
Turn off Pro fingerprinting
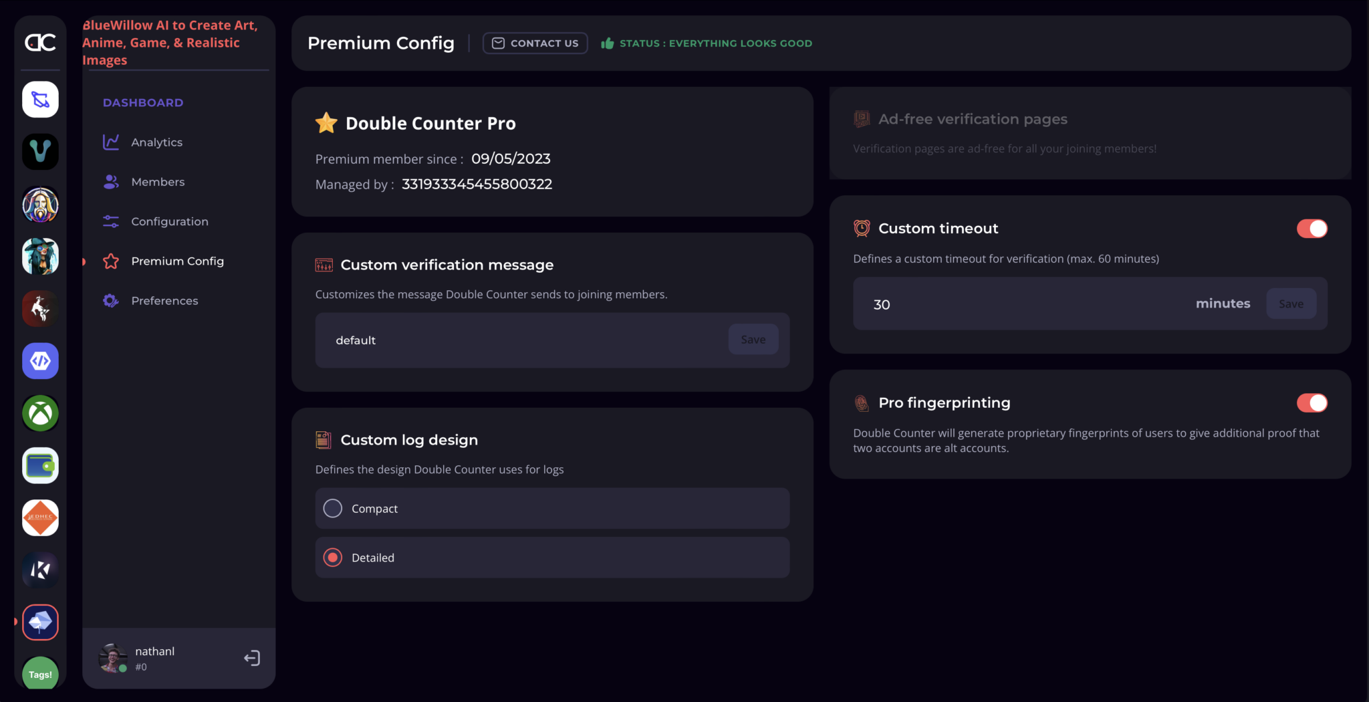point(1311,402)
